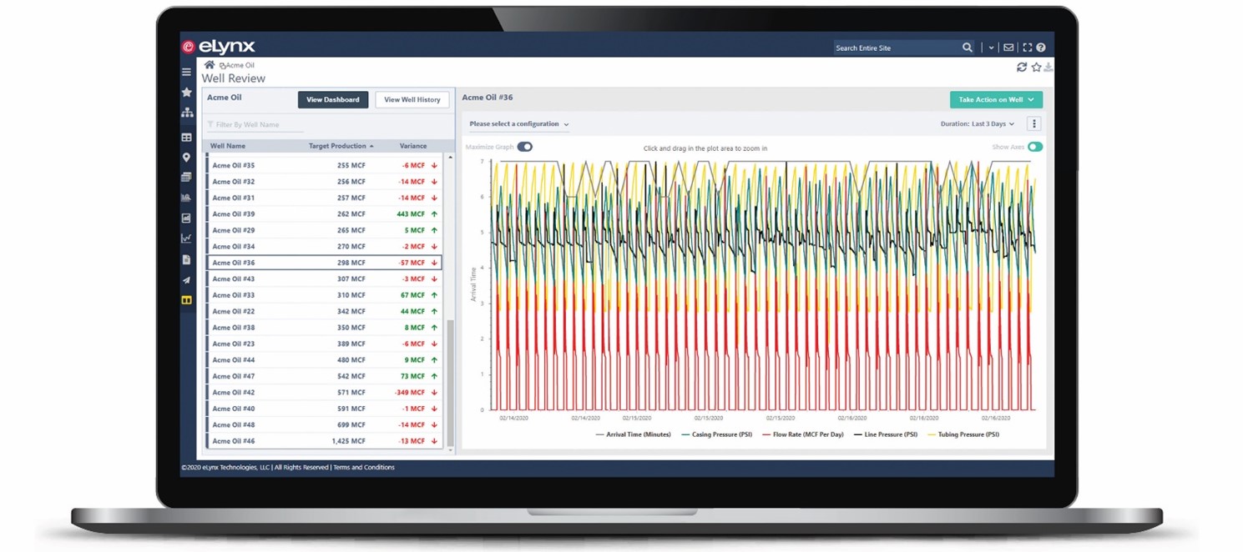The image size is (1243, 552).
Task: Click the help question mark icon
Action: tap(1040, 47)
